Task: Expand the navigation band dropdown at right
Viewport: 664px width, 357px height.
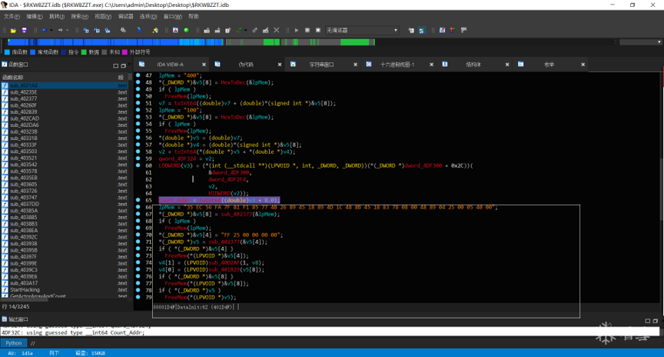Action: (658, 42)
